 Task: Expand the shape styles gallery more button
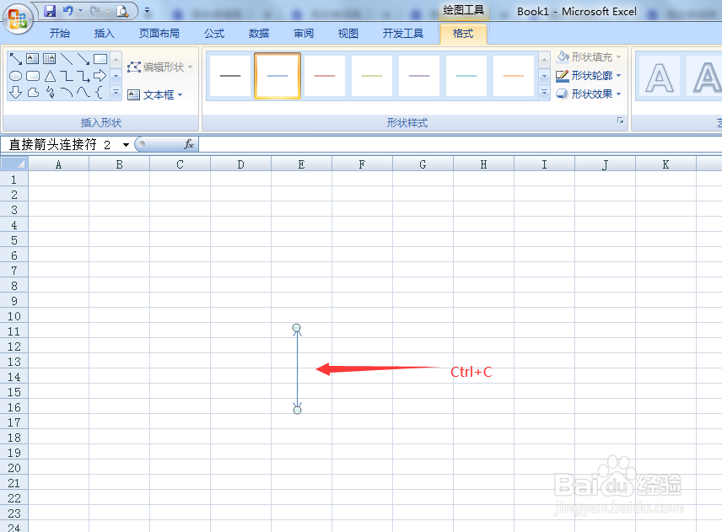click(x=544, y=93)
